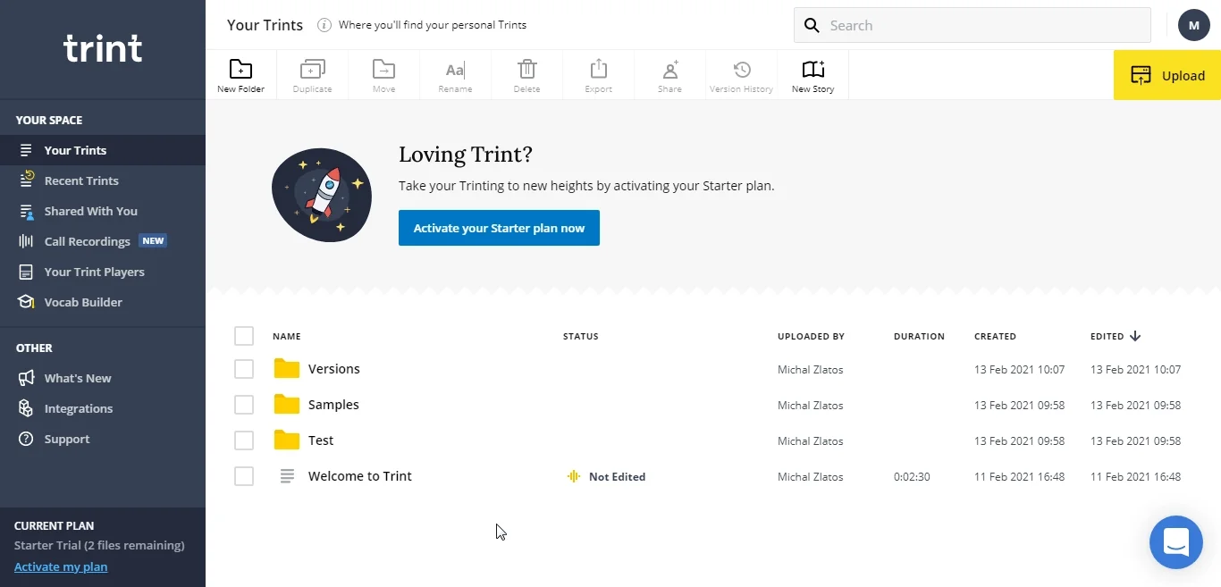This screenshot has height=587, width=1221.
Task: Click Michal Zlatos in Welcome to Trint row
Action: click(x=811, y=477)
